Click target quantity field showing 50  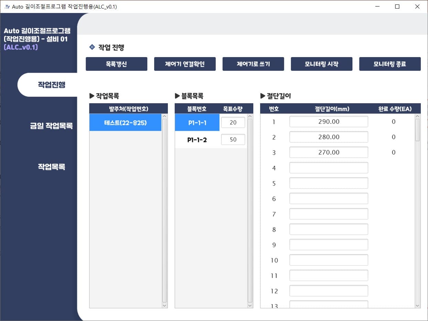233,140
